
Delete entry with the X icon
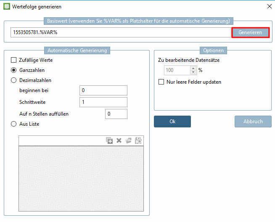119,141
